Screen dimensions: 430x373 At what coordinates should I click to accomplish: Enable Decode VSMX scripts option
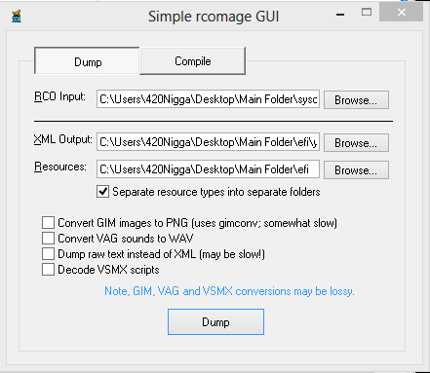click(x=48, y=270)
